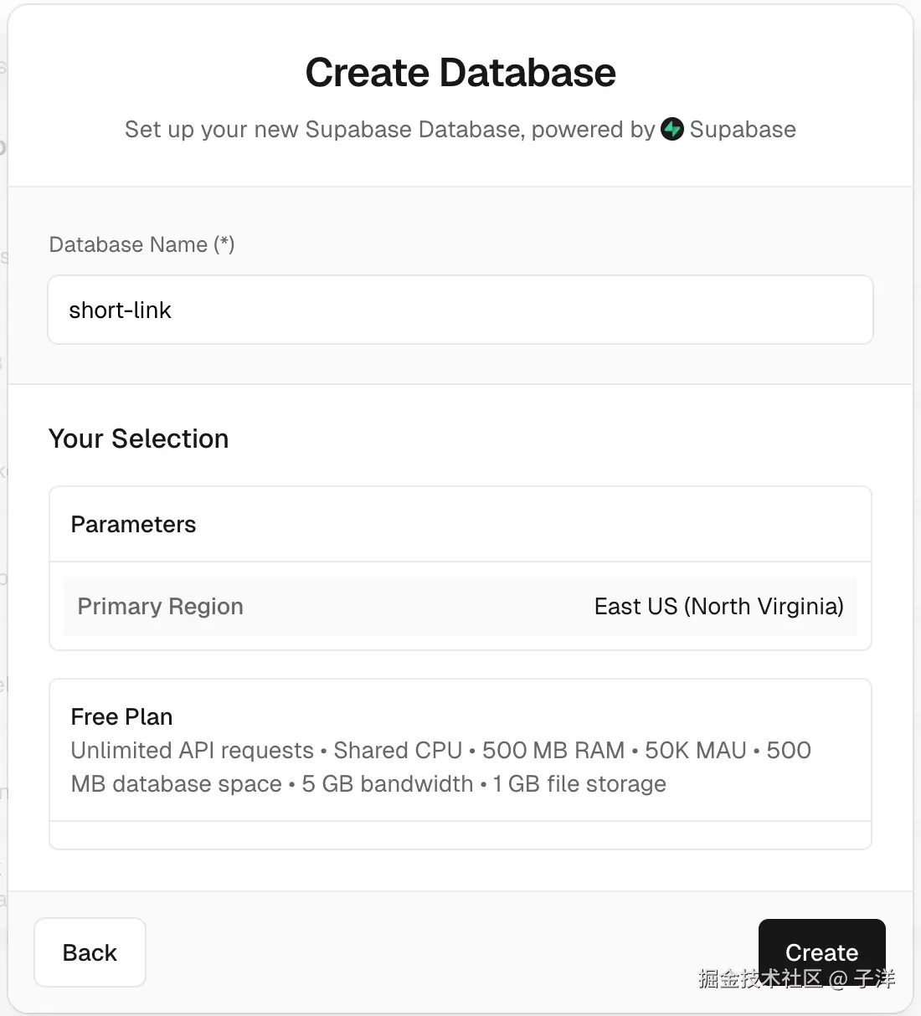921x1016 pixels.
Task: Click the Parameters section header
Action: 133,524
